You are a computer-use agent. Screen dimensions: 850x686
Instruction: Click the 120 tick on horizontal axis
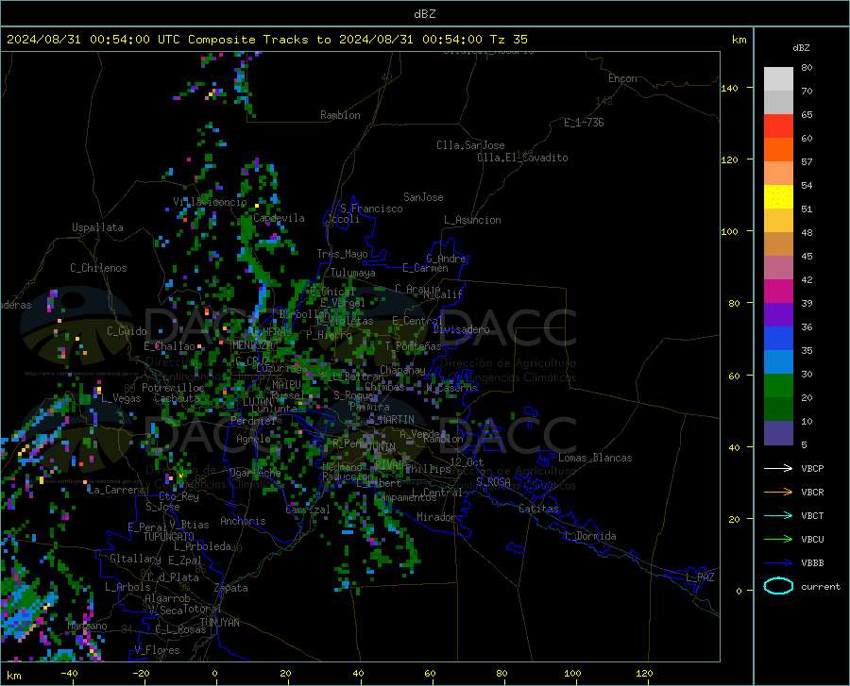pos(644,673)
